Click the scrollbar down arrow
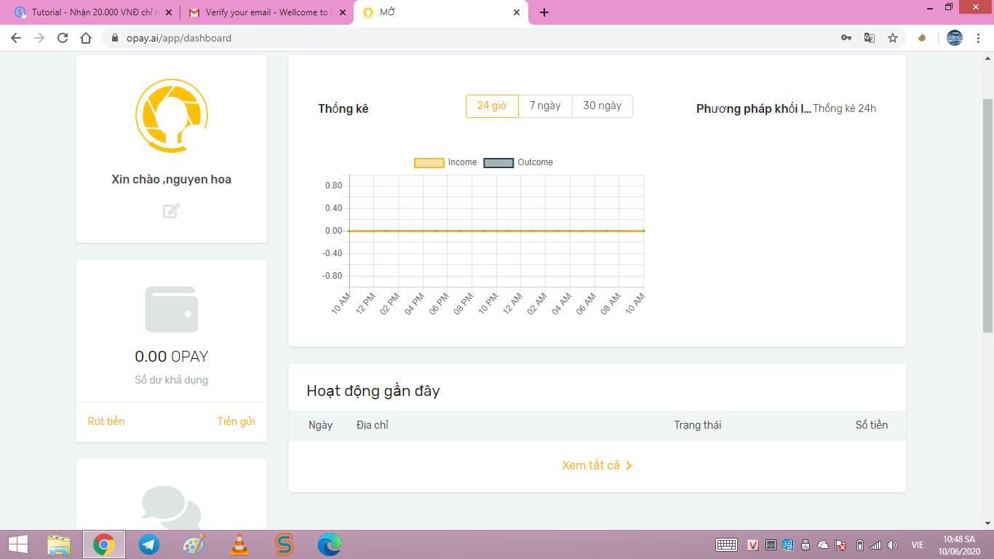994x559 pixels. click(988, 523)
